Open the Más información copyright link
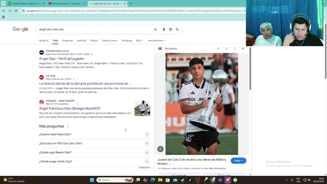The image size is (327, 184). (217, 168)
